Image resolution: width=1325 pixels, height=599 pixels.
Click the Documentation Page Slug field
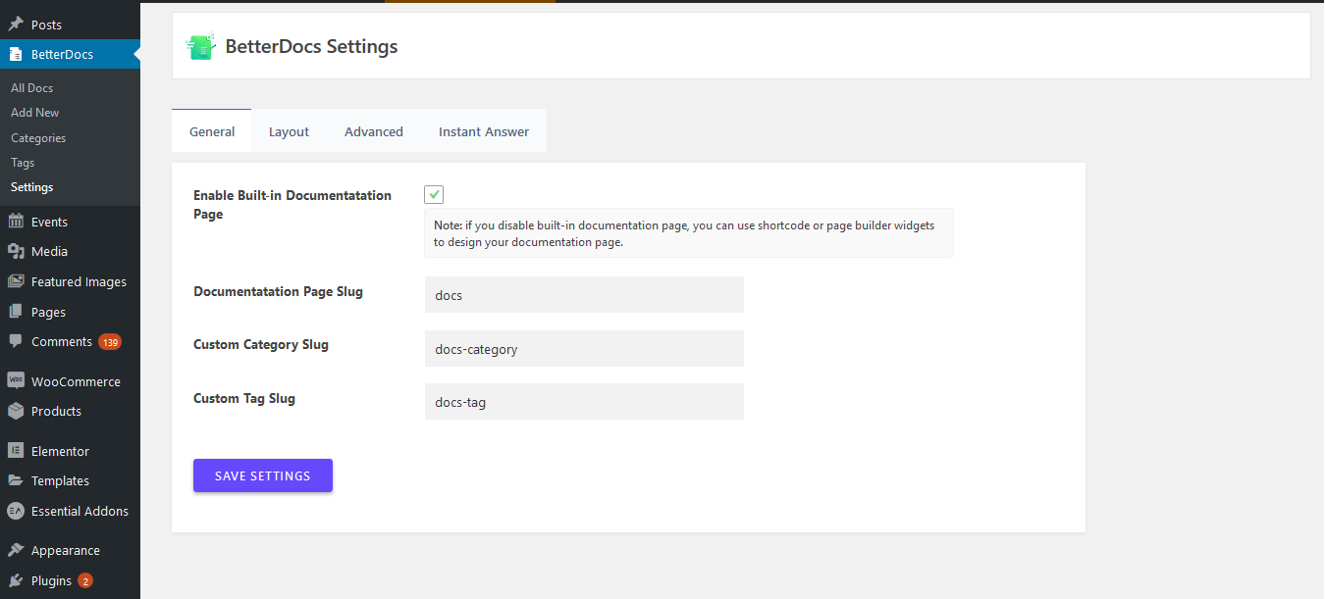coord(584,295)
